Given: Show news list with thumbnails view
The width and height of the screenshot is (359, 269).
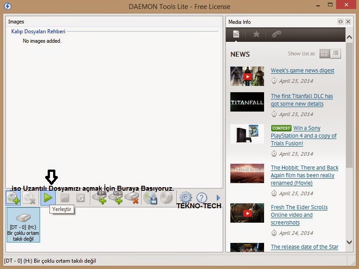Looking at the screenshot, I should click(324, 54).
